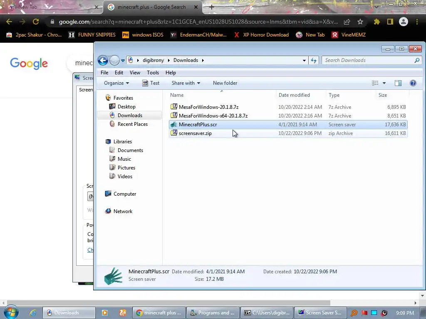Click the Chrome address bar URL
Image resolution: width=426 pixels, height=319 pixels.
coord(198,22)
